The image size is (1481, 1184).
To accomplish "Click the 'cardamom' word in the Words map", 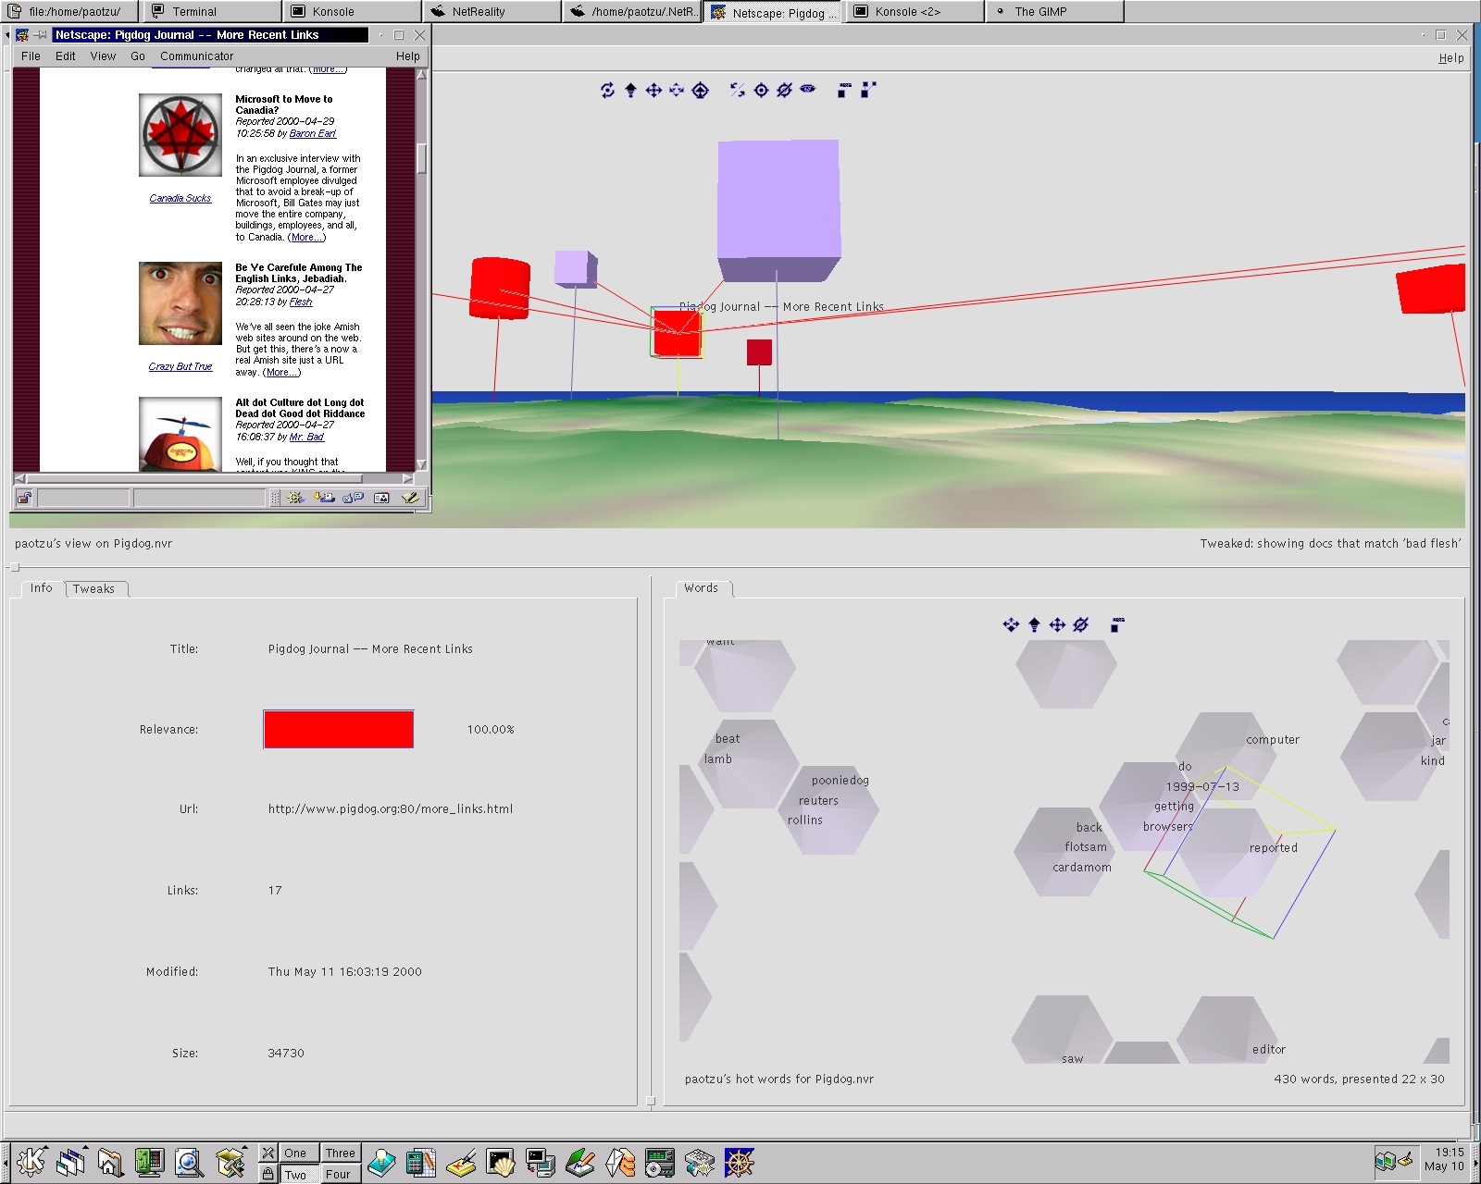I will (x=1082, y=867).
